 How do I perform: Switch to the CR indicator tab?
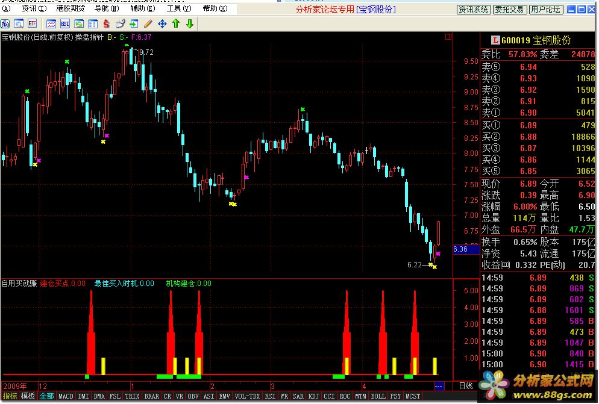(168, 396)
